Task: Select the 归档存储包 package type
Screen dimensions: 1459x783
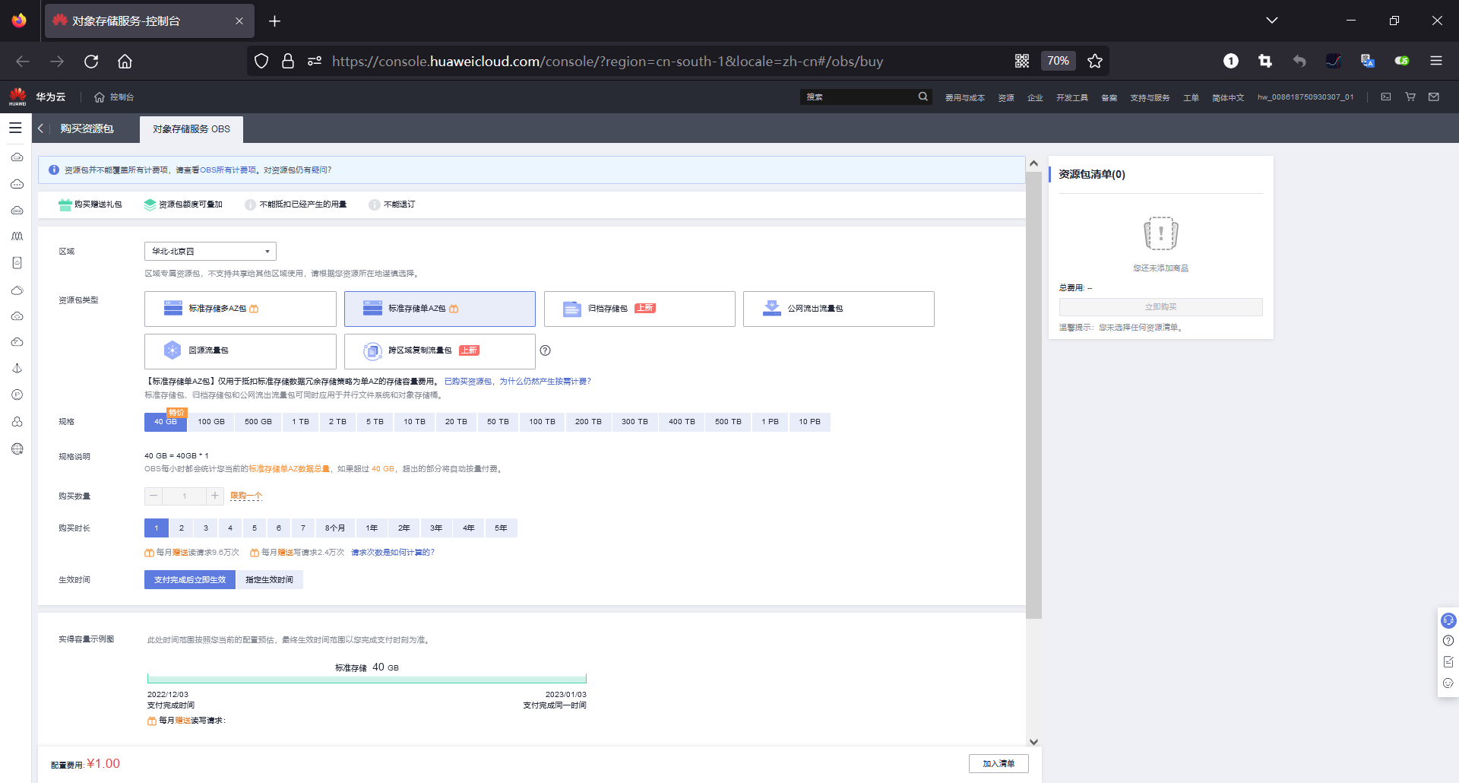Action: click(639, 309)
